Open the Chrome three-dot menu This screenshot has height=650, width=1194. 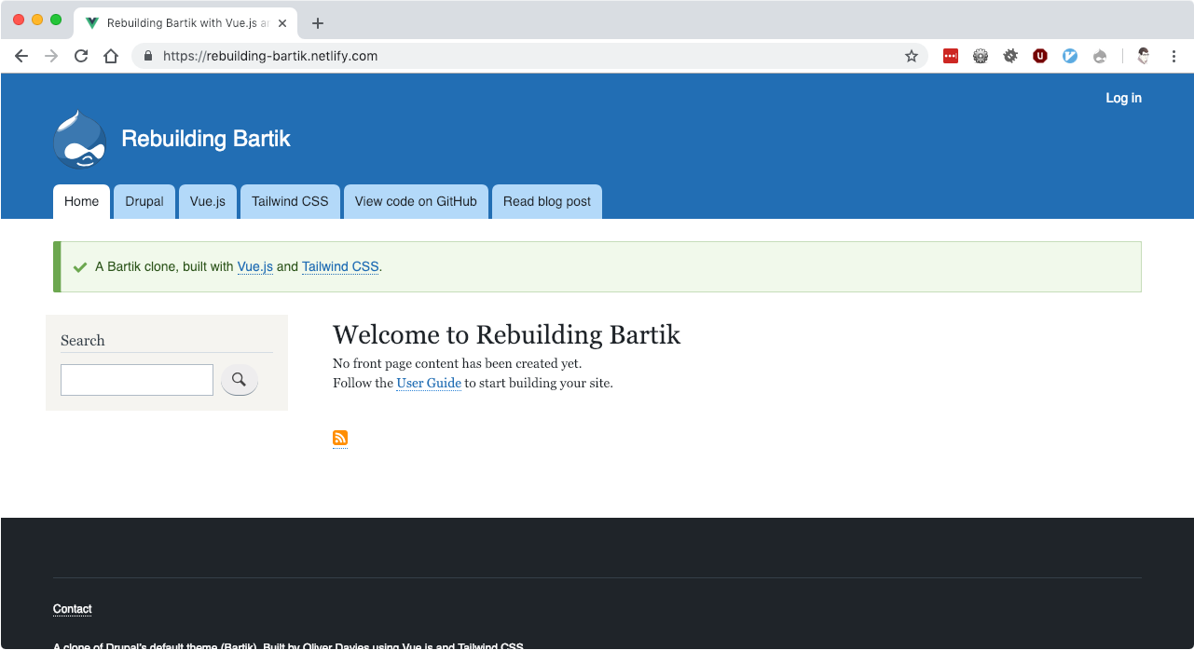click(1173, 56)
